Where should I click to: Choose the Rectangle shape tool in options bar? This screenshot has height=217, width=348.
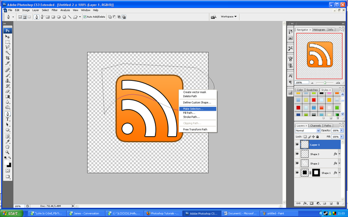click(x=47, y=17)
